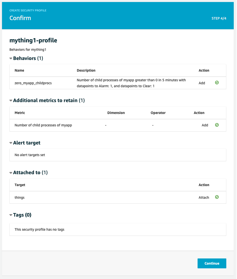Select the zero_myapp_childprocs behavior name

pos(33,83)
